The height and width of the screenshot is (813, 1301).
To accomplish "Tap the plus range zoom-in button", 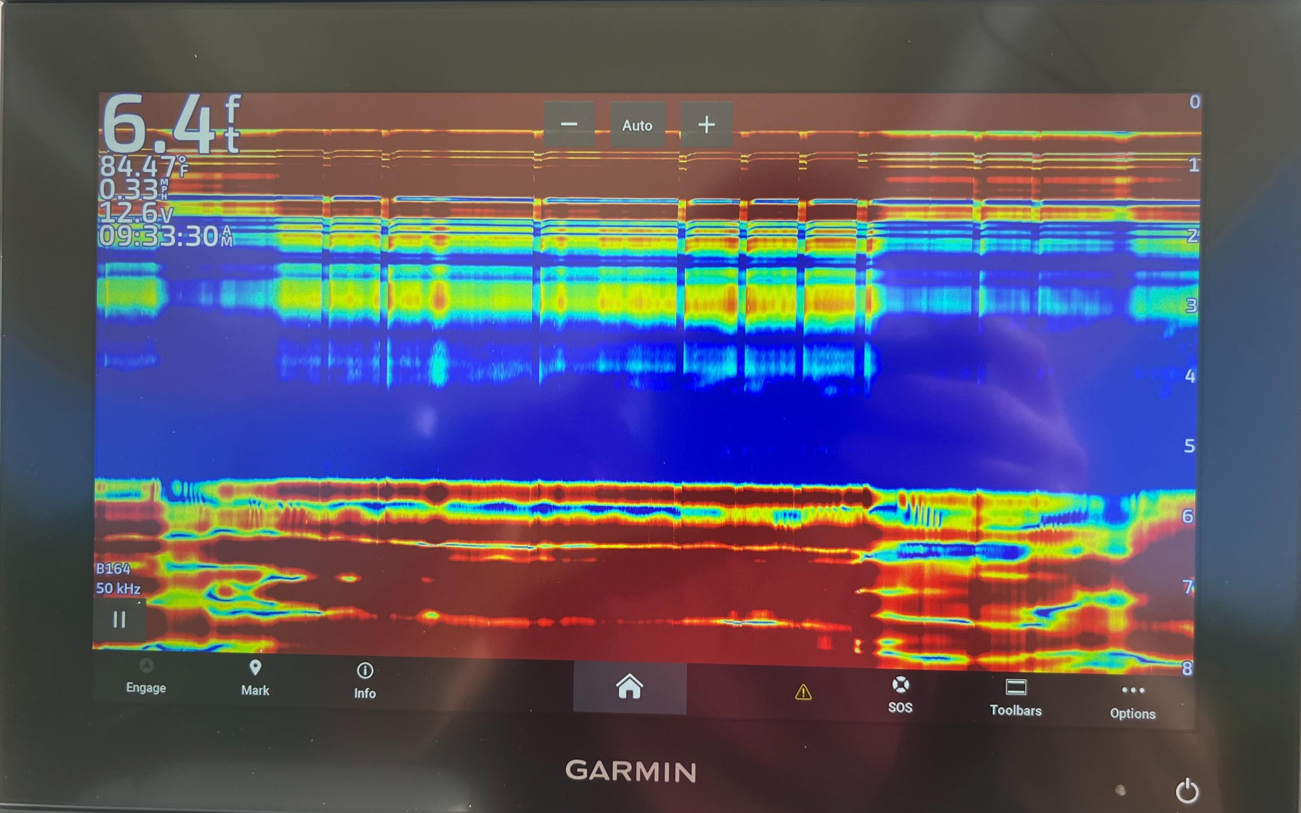I will tap(706, 124).
